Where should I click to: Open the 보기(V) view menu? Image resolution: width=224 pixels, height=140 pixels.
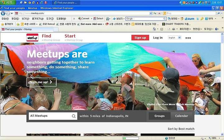click(x=26, y=19)
